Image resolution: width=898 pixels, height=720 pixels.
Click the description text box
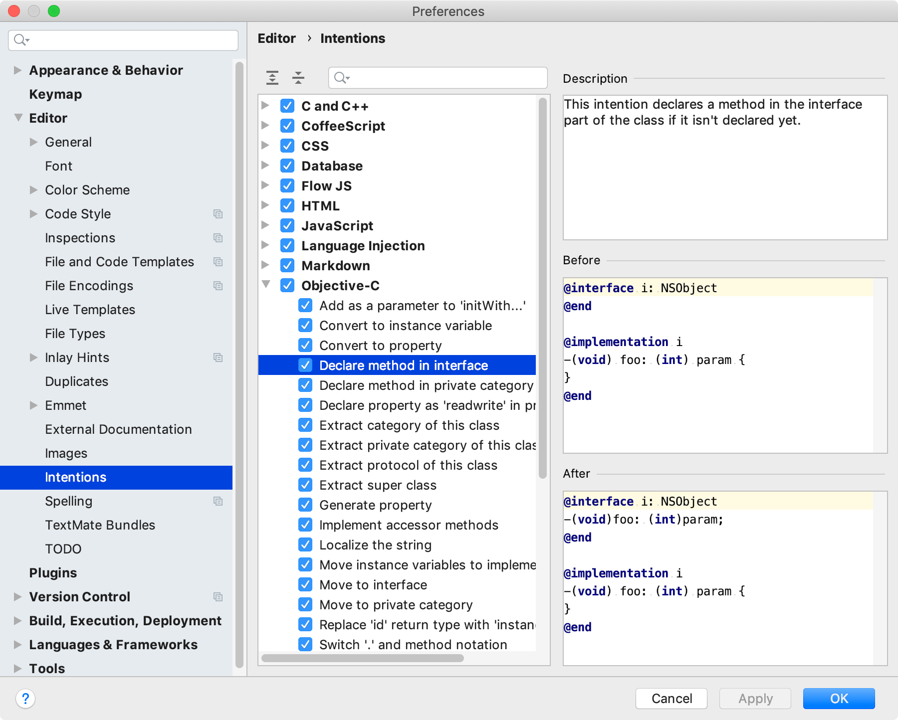725,168
